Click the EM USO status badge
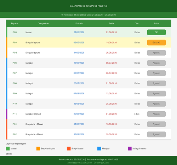 click(156, 42)
